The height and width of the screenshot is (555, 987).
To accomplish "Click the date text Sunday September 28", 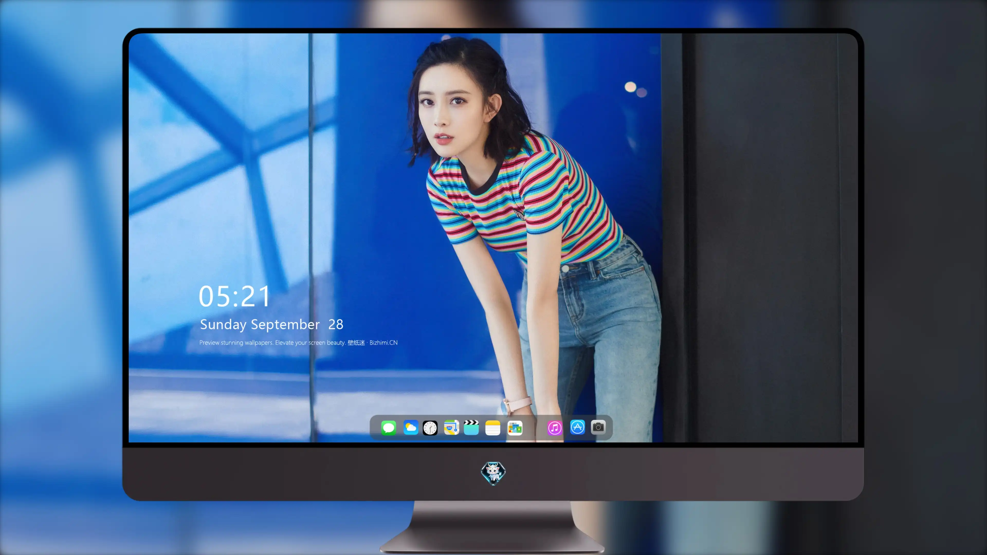I will point(271,325).
